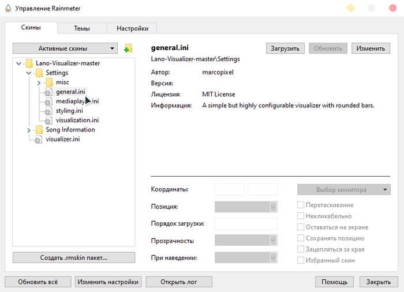Click the Порядок загрузки input field
The image size is (404, 292).
246,223
